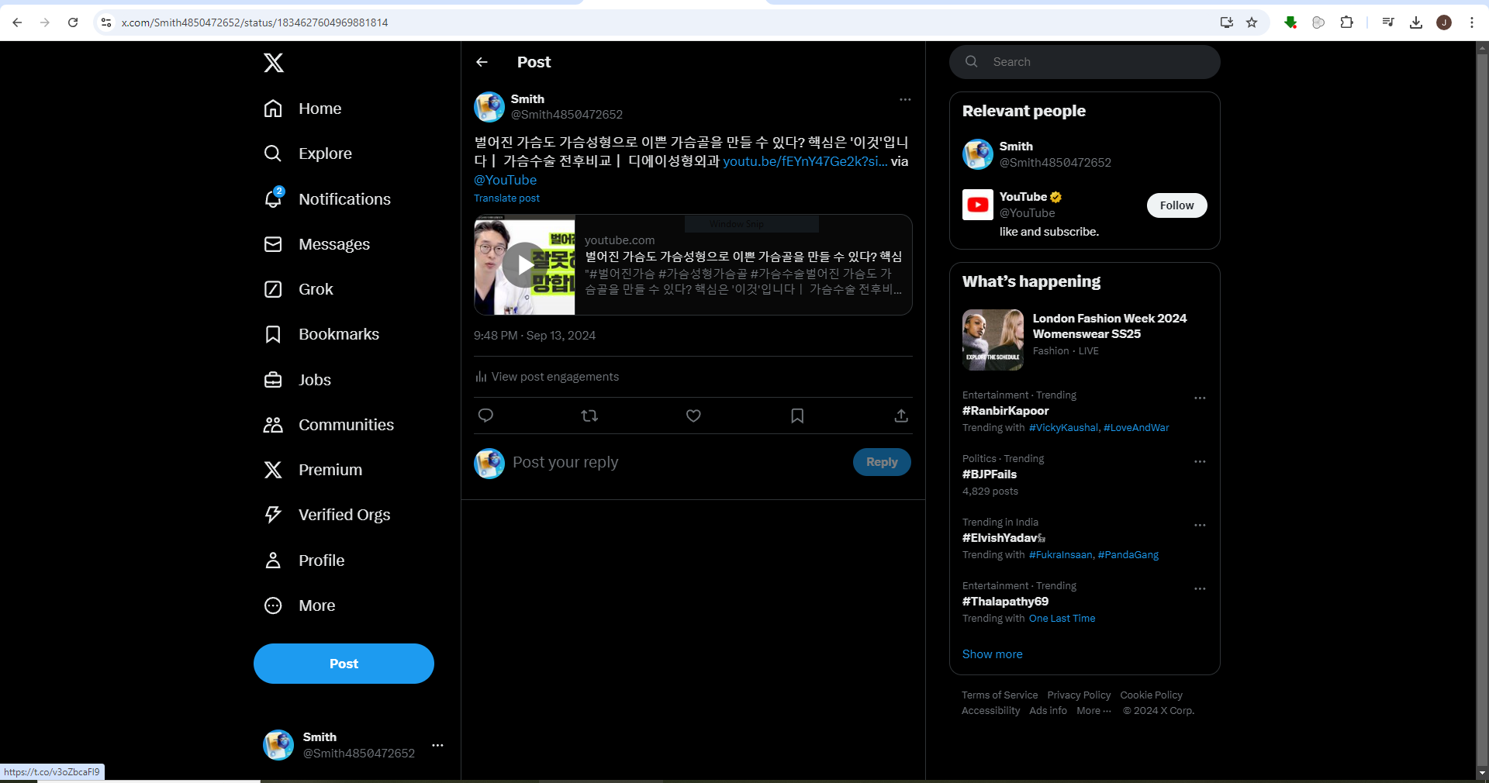Screen dimensions: 1489x783
Task: Open the Bookmarks icon in sidebar
Action: [273, 334]
